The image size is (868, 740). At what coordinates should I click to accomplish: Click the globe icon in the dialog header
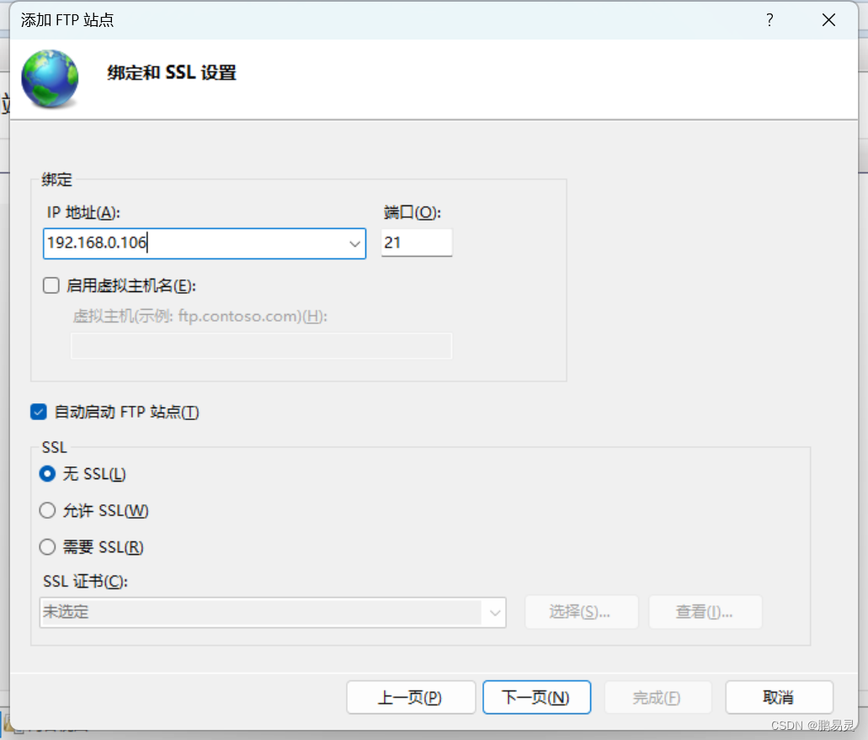tap(50, 78)
